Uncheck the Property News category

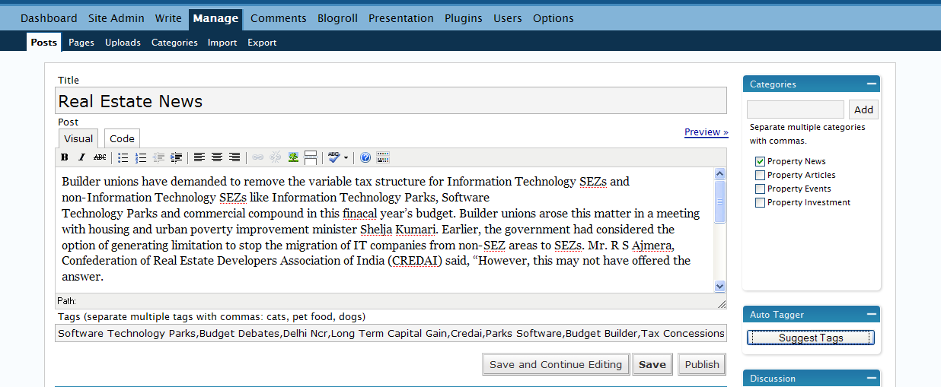pyautogui.click(x=760, y=161)
